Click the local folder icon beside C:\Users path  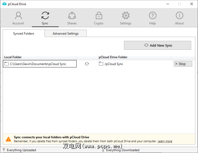point(7,64)
